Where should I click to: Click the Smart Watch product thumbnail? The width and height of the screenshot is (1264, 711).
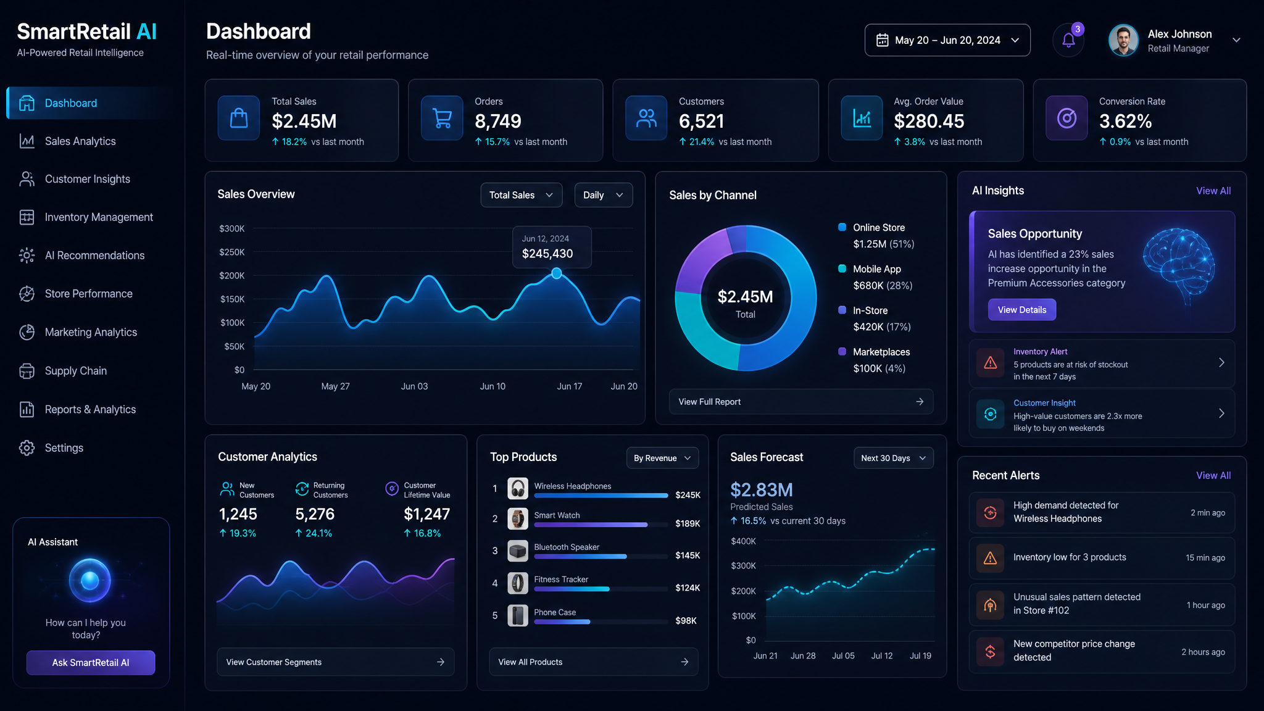point(518,518)
